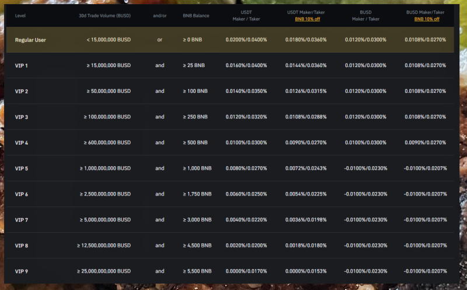The width and height of the screenshot is (467, 290).
Task: Click the 0.0144%/0.0360% discounted fee
Action: (x=306, y=65)
